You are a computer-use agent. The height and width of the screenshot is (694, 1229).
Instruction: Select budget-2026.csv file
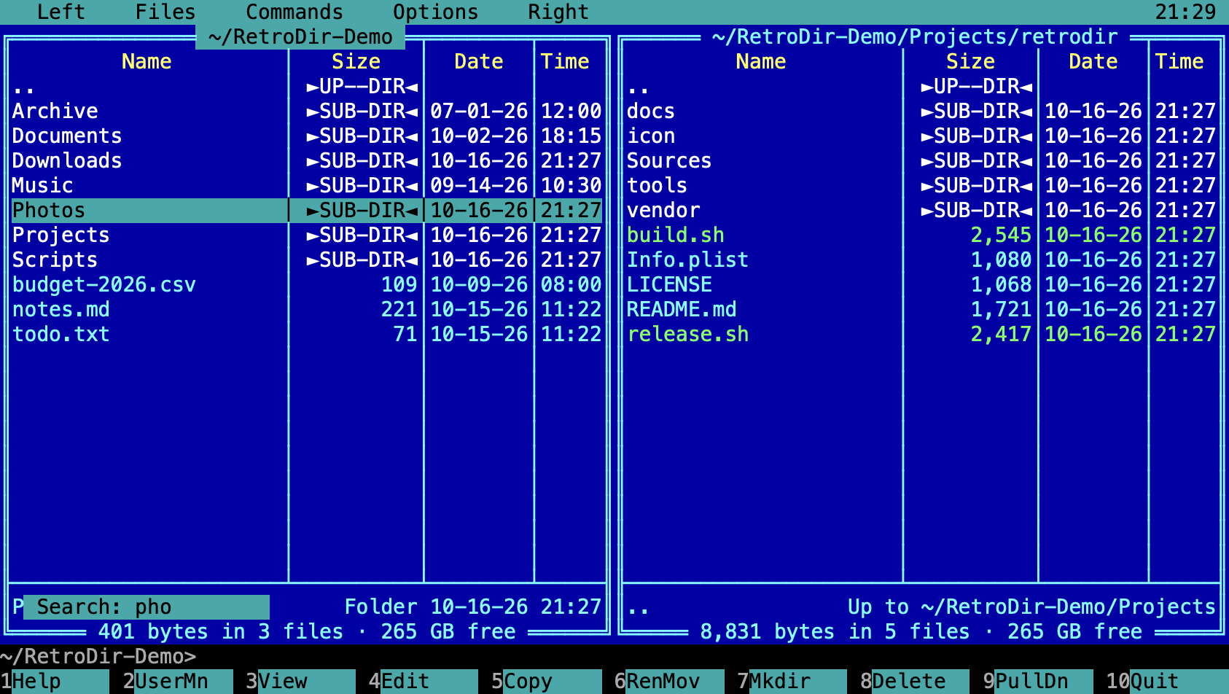[307, 284]
